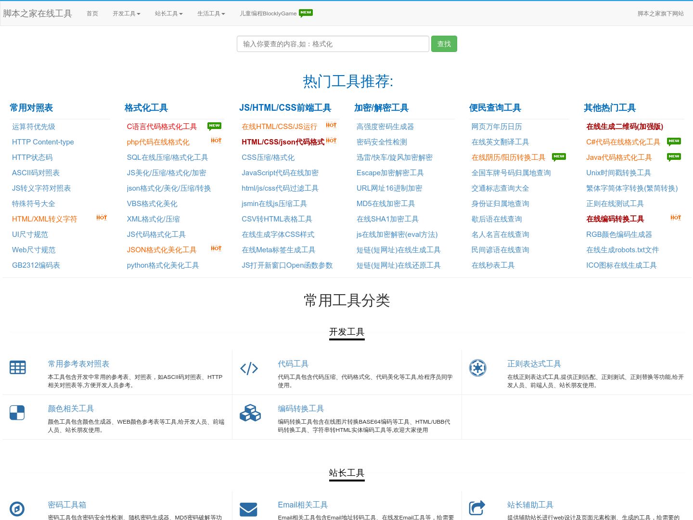Click the round emblem icon for 正则表达式工具

tap(477, 368)
